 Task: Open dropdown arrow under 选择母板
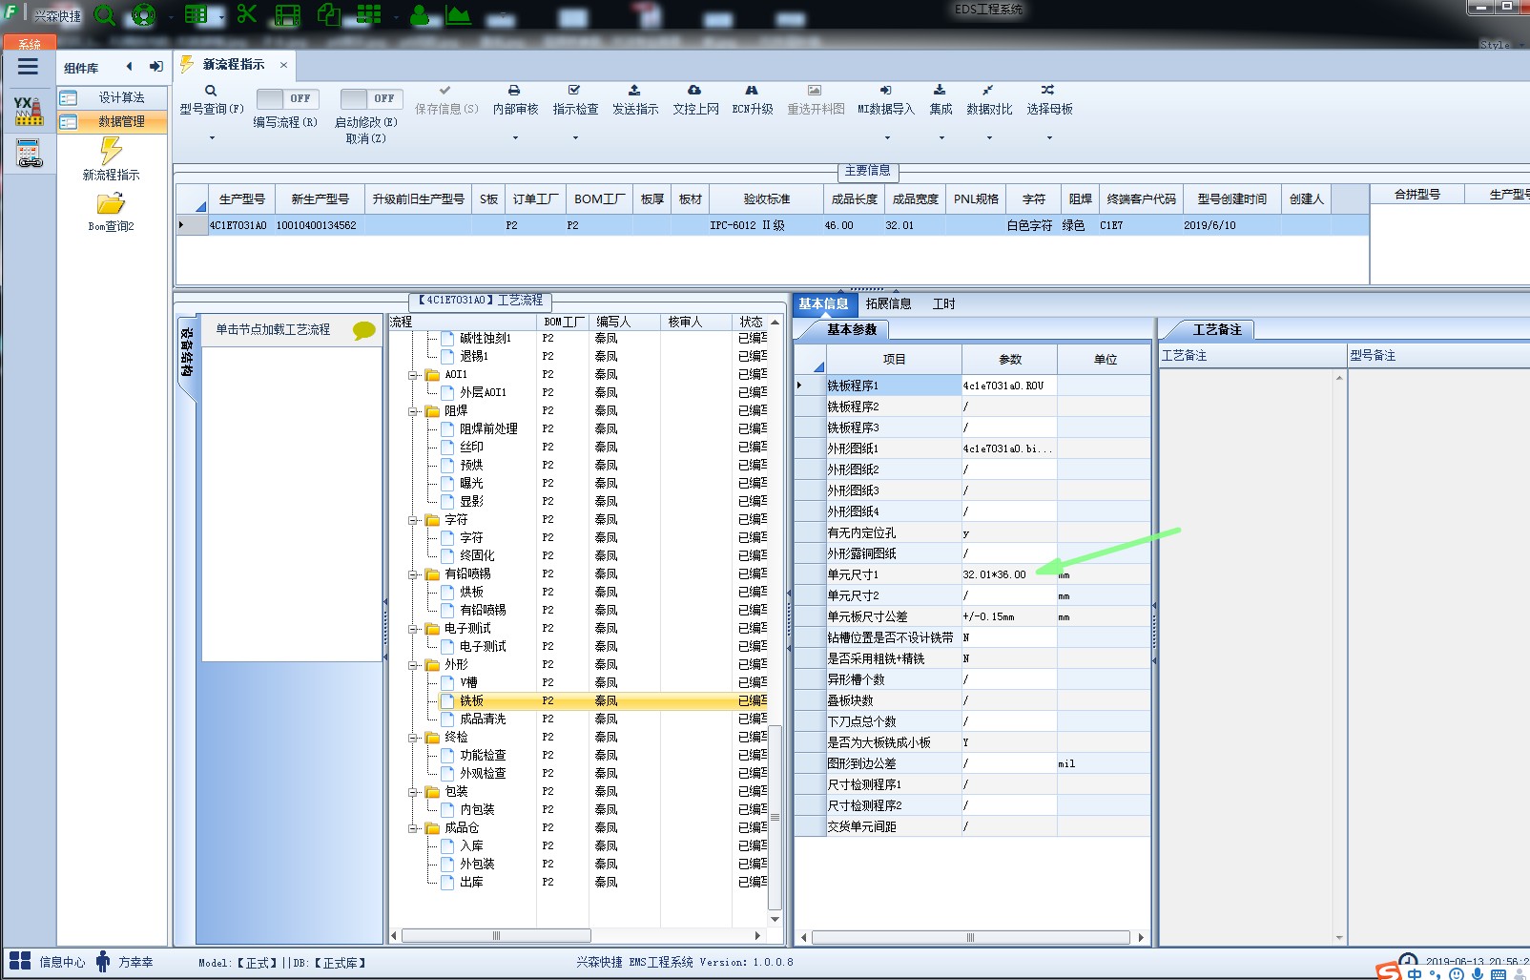coord(1049,138)
